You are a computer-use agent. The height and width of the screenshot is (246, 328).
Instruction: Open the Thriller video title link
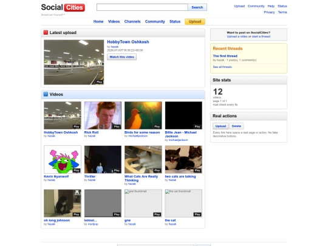[x=90, y=176]
